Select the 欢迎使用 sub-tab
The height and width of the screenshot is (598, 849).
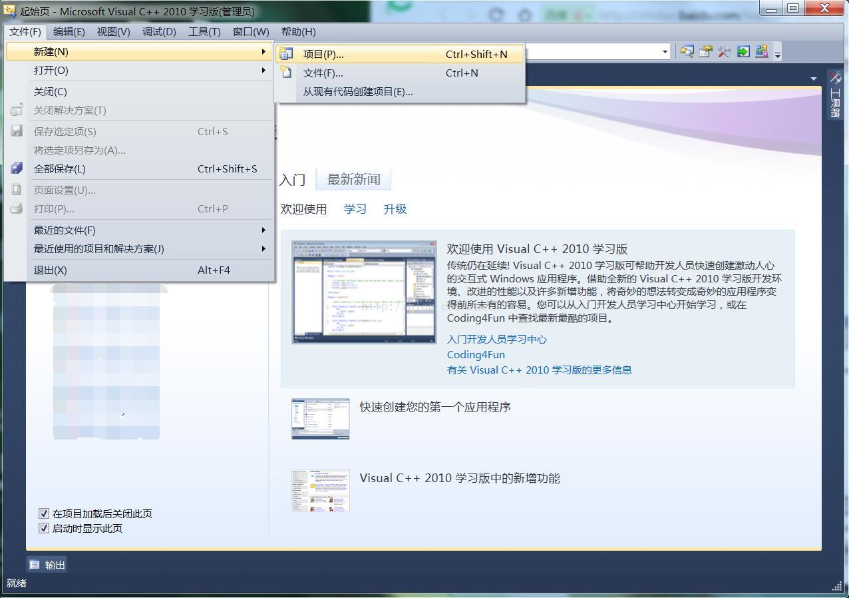click(x=303, y=208)
